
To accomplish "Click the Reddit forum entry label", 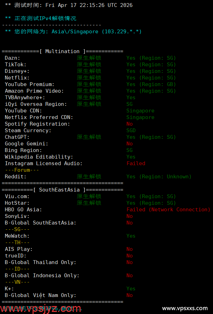I will [16, 177].
